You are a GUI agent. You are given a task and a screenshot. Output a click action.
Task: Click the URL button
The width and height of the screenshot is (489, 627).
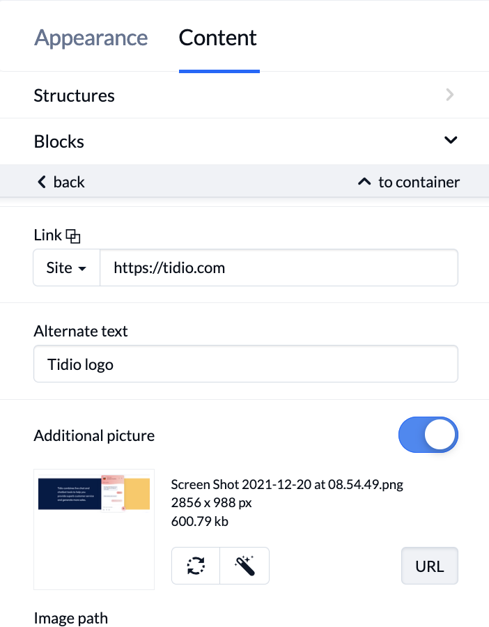(x=430, y=566)
